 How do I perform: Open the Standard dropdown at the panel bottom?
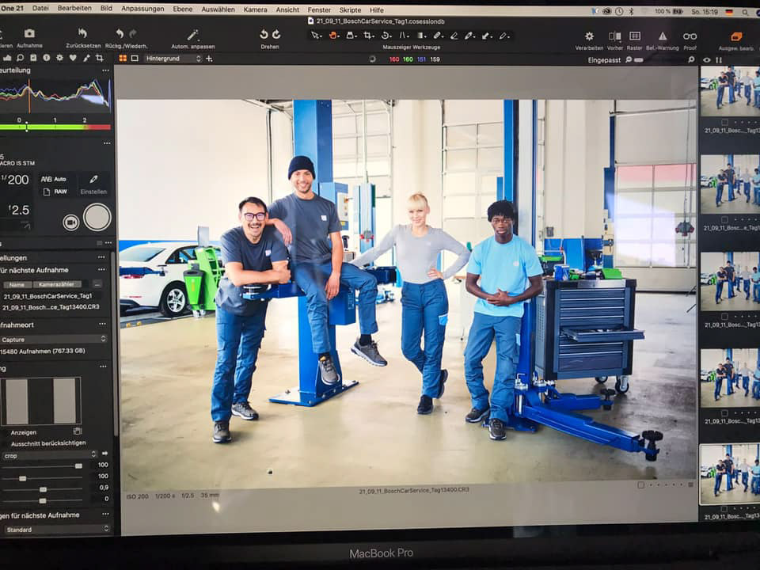[57, 530]
